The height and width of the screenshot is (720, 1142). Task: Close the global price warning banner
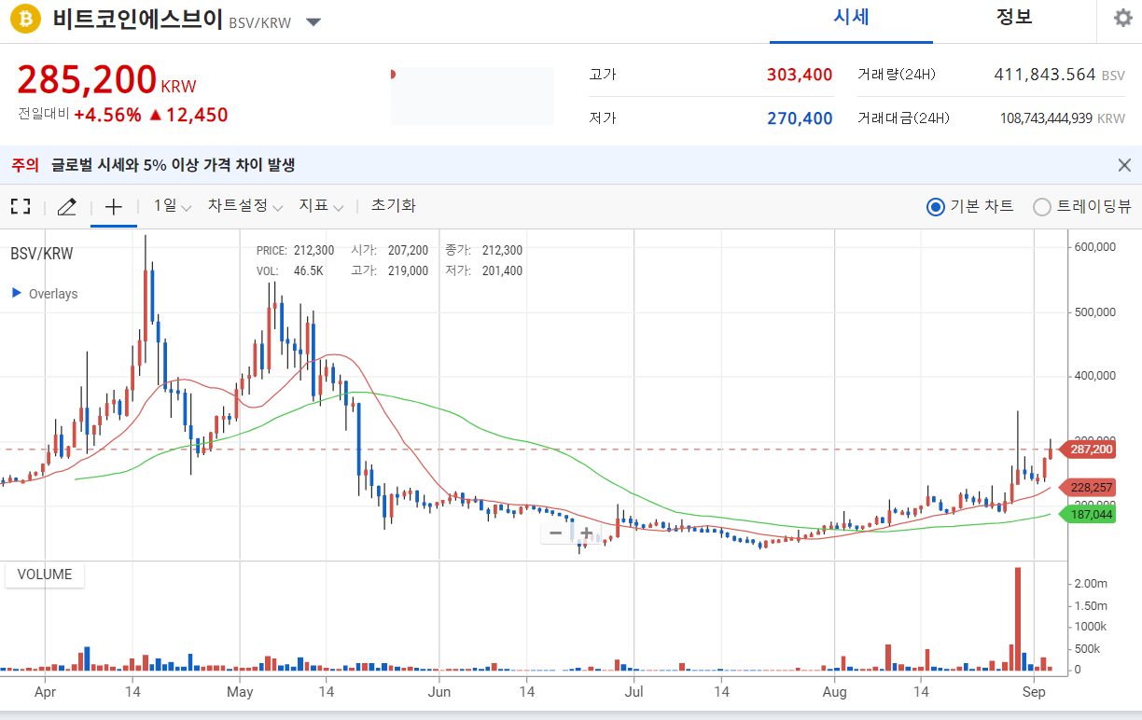pyautogui.click(x=1124, y=165)
